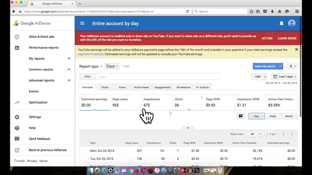Click the Optimization trend icon
312x175 pixels.
[17, 102]
